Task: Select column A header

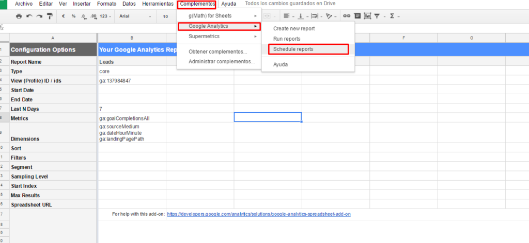Action: coord(53,38)
